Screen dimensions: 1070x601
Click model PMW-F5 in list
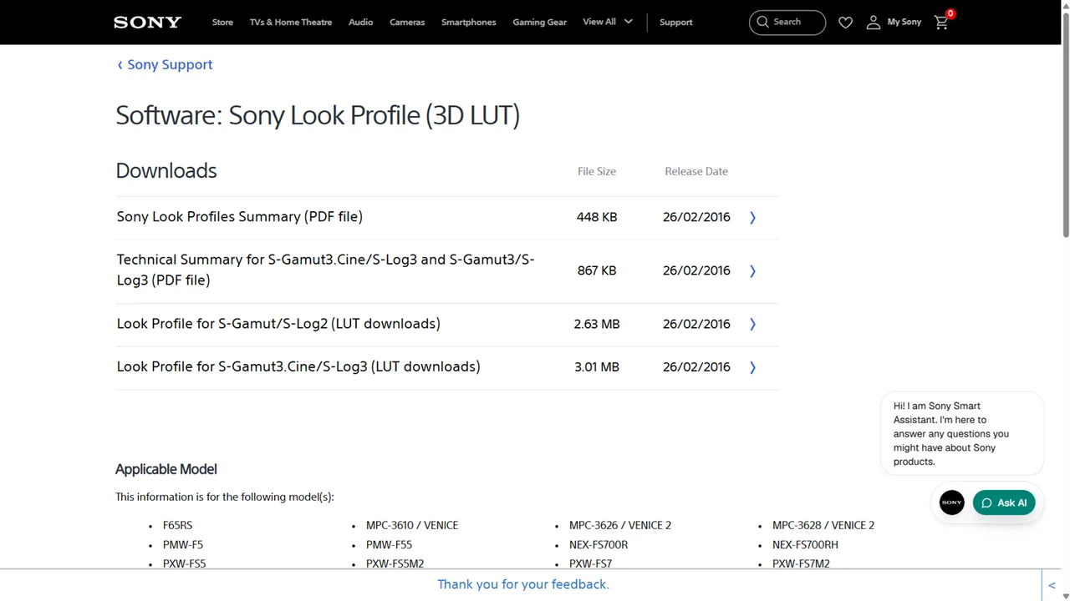click(183, 544)
